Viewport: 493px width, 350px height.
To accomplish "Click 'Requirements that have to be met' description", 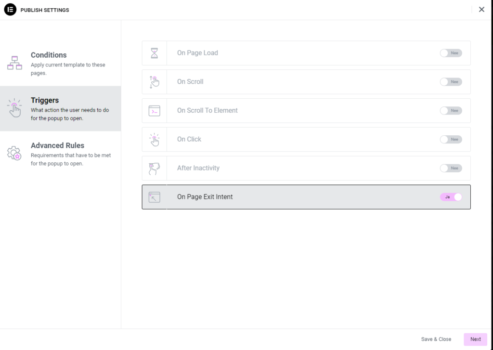I will click(x=71, y=159).
